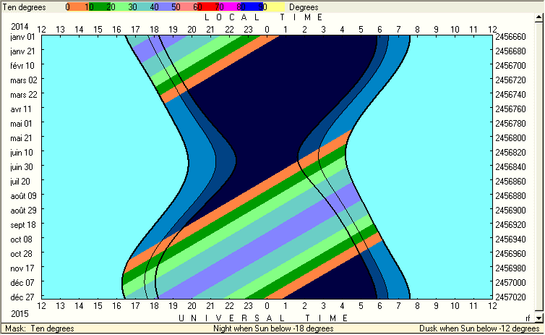Click the scrollbar up arrow
The height and width of the screenshot is (335, 545).
[538, 17]
